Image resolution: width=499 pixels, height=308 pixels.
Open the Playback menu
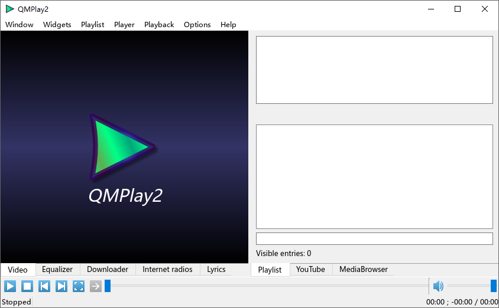click(x=159, y=24)
